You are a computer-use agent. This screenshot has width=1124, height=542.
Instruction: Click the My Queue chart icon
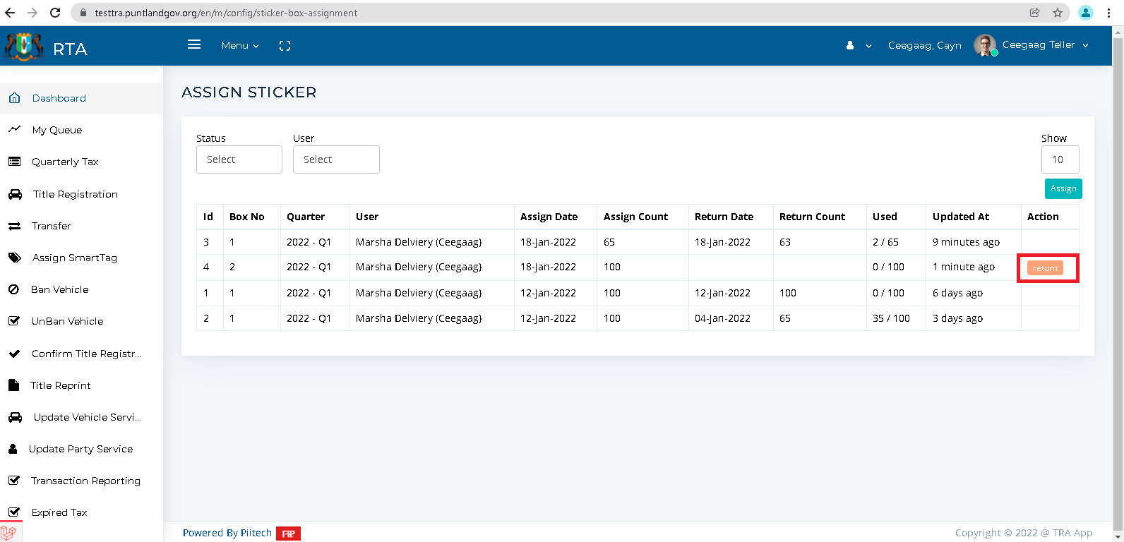click(14, 129)
